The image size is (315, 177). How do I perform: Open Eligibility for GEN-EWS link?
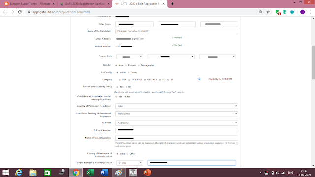220,79
